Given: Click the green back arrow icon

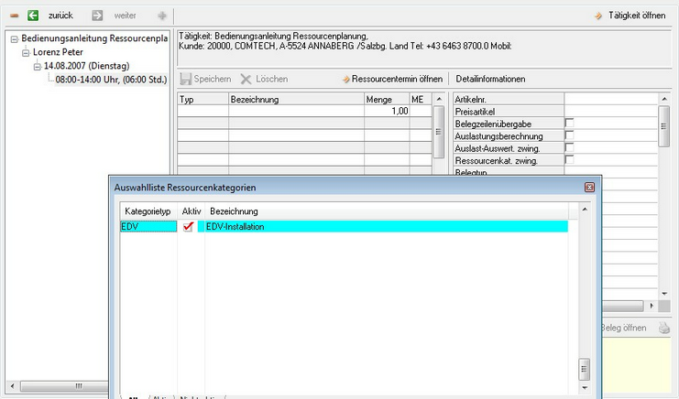Looking at the screenshot, I should tap(33, 16).
